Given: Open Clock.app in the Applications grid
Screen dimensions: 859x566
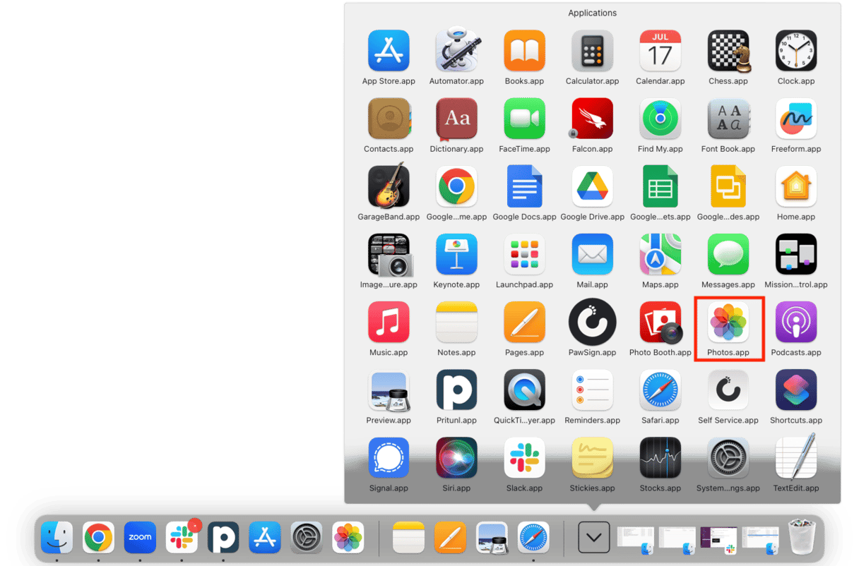Looking at the screenshot, I should coord(796,51).
